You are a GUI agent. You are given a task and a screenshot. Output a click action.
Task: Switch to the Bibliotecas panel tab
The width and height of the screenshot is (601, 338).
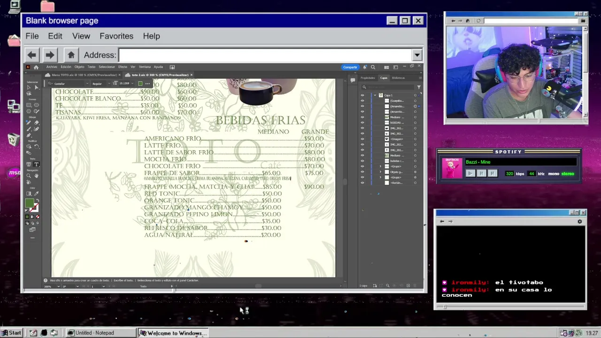pos(398,78)
